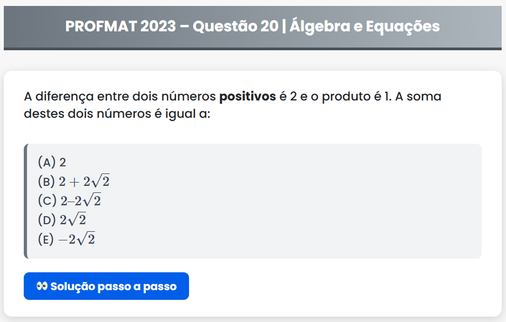Image resolution: width=506 pixels, height=322 pixels.
Task: Click "Questão 20" in the header title
Action: (235, 26)
